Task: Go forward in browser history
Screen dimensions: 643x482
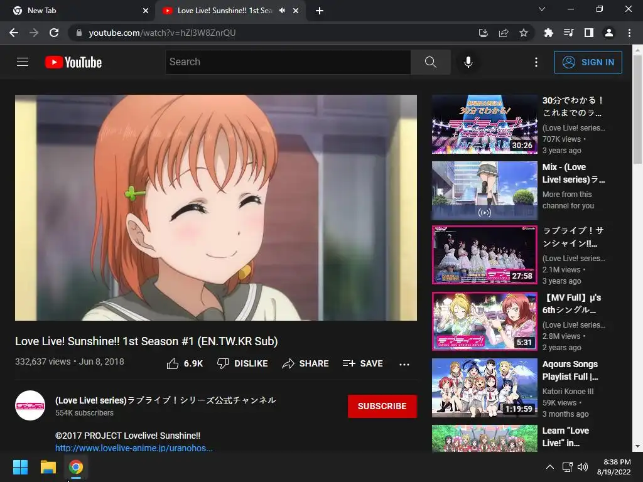Action: (34, 33)
